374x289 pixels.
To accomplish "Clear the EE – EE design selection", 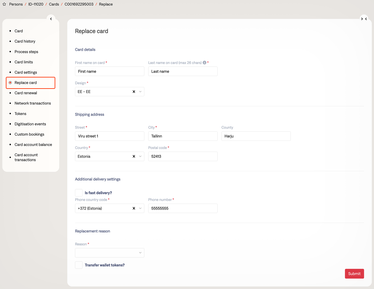I will pyautogui.click(x=134, y=92).
